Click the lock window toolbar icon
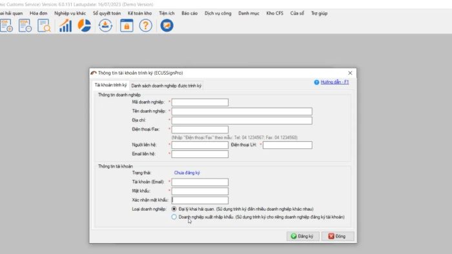The height and width of the screenshot is (254, 452). tap(127, 26)
